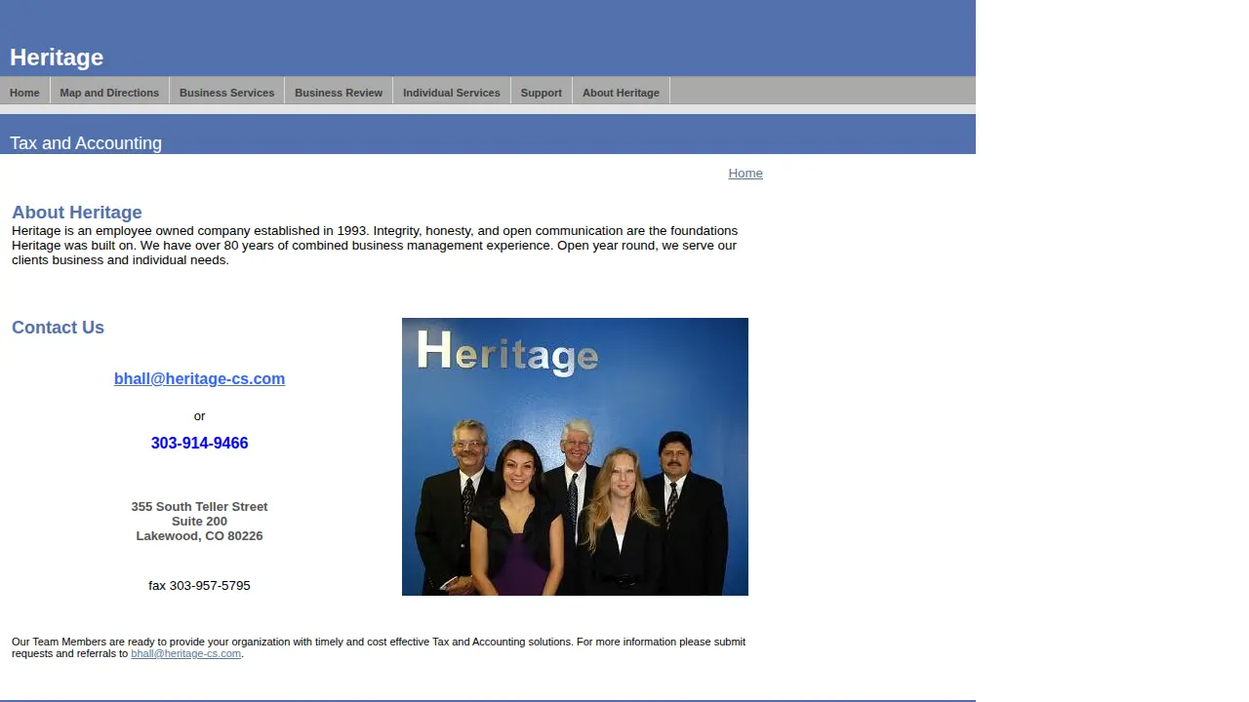This screenshot has height=702, width=1249.
Task: Open Individual Services menu item
Action: pyautogui.click(x=452, y=93)
